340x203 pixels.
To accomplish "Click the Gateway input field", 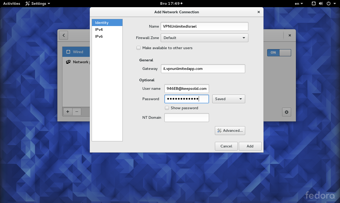I will point(203,69).
